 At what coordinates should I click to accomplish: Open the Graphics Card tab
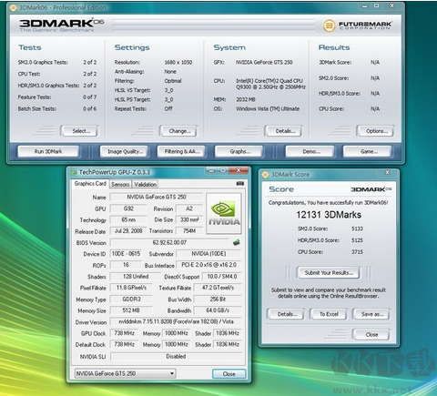90,184
